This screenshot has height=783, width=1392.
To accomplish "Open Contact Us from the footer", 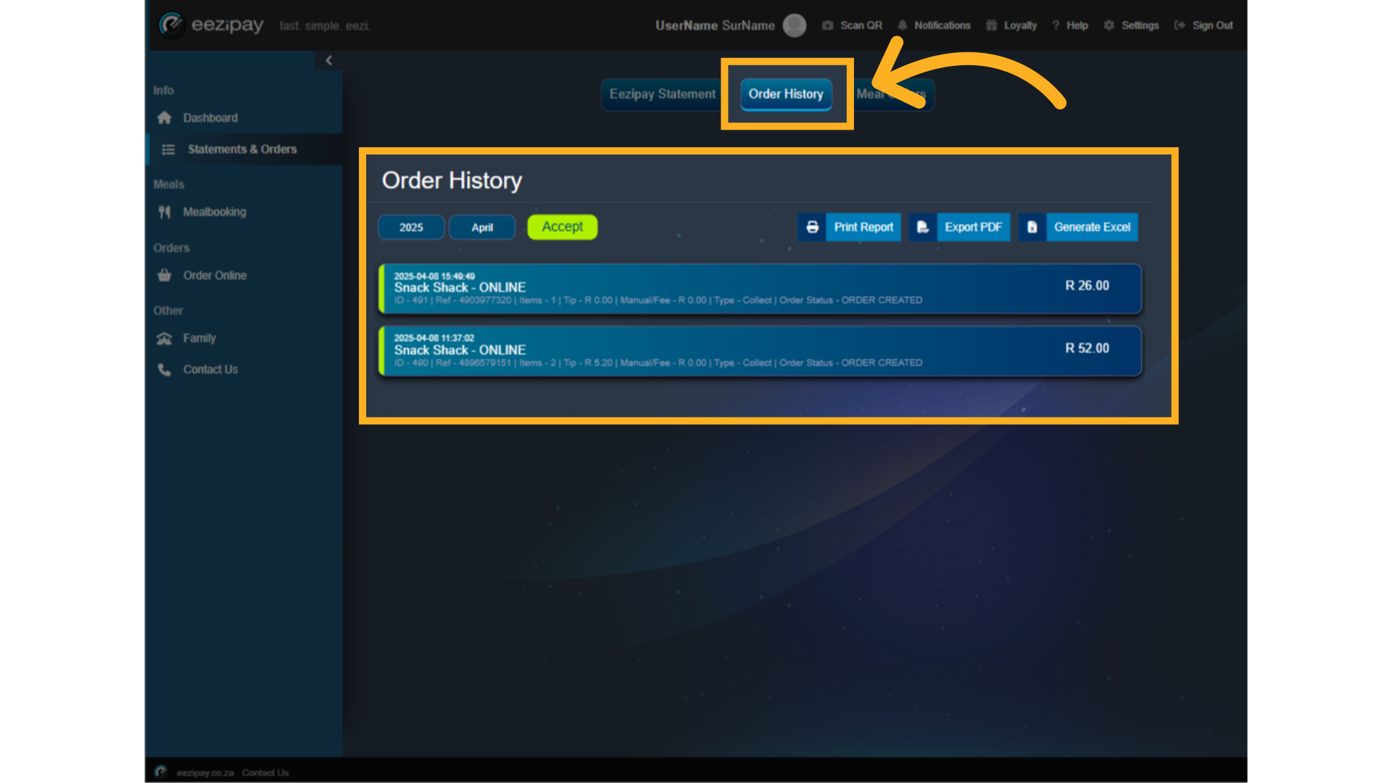I will click(x=265, y=773).
